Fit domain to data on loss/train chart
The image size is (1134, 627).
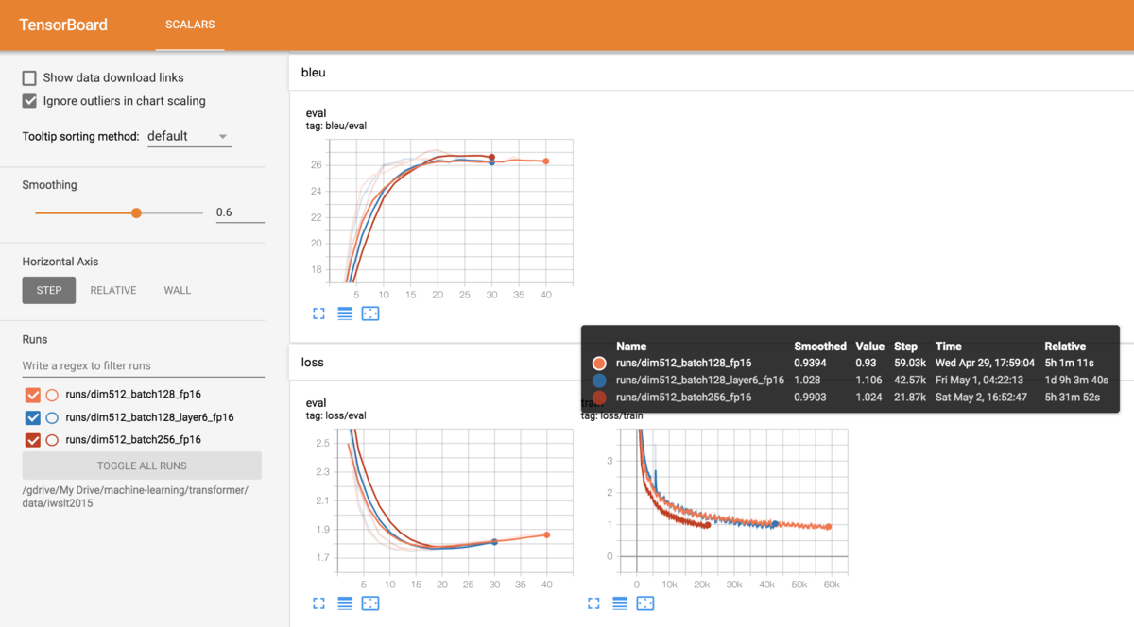coord(645,602)
